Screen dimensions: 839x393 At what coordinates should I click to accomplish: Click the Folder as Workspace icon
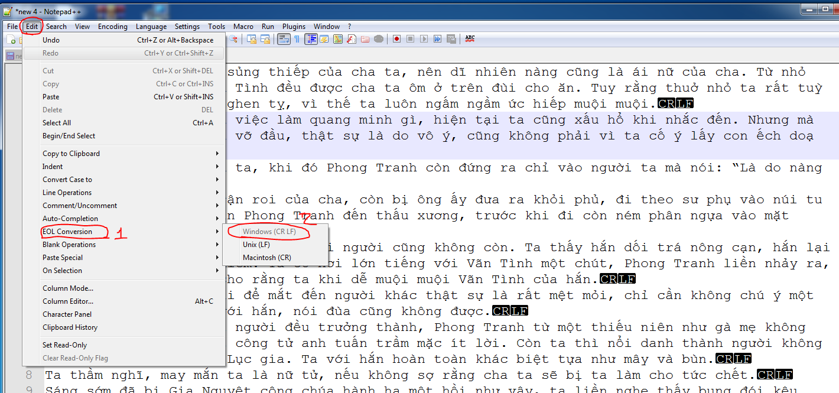tap(365, 39)
